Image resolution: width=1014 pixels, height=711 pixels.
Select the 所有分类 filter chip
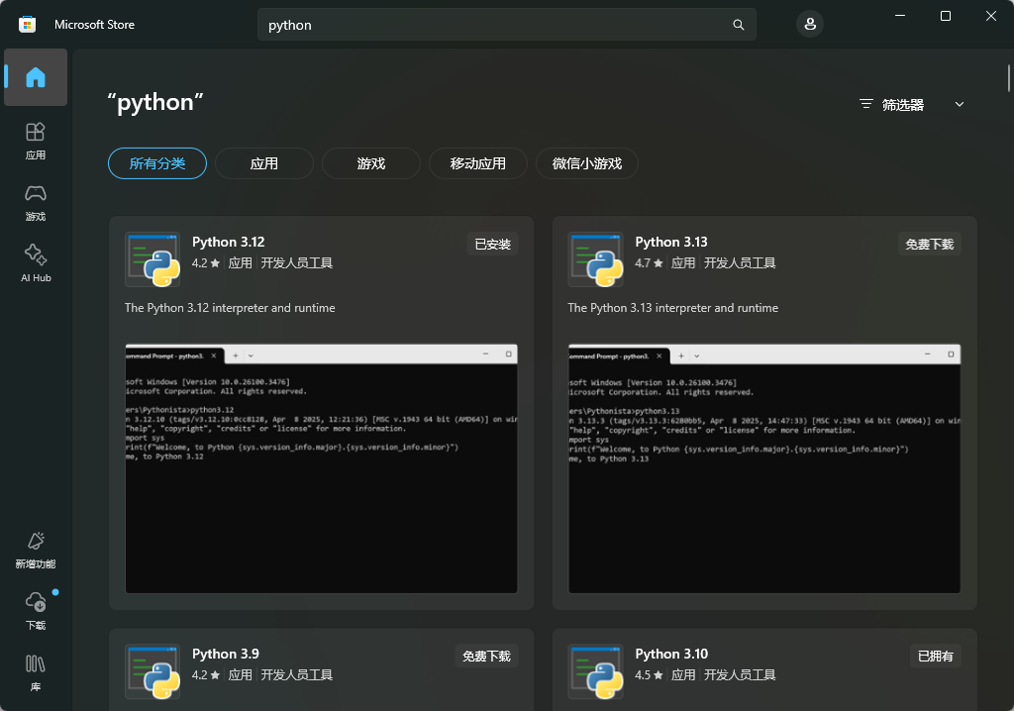point(157,163)
